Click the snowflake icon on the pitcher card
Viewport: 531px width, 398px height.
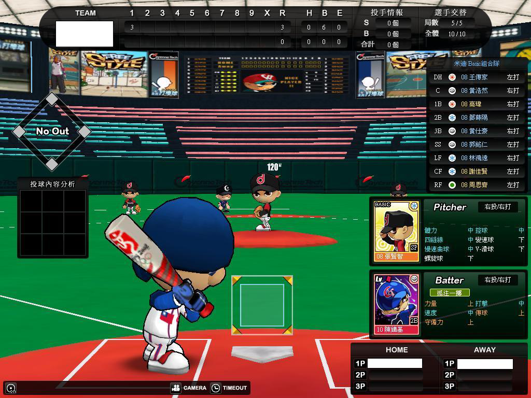click(x=414, y=206)
